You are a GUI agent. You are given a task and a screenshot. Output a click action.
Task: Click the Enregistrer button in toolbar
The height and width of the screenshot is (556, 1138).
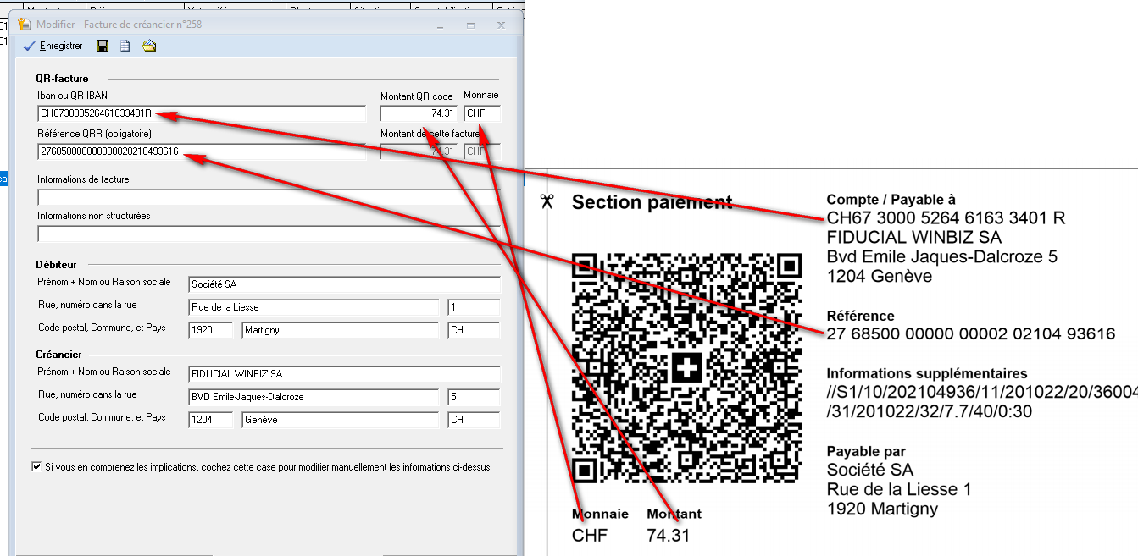coord(54,46)
